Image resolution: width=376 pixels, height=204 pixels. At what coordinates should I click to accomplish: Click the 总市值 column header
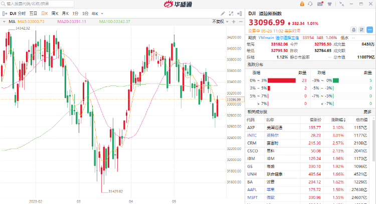click(x=361, y=120)
